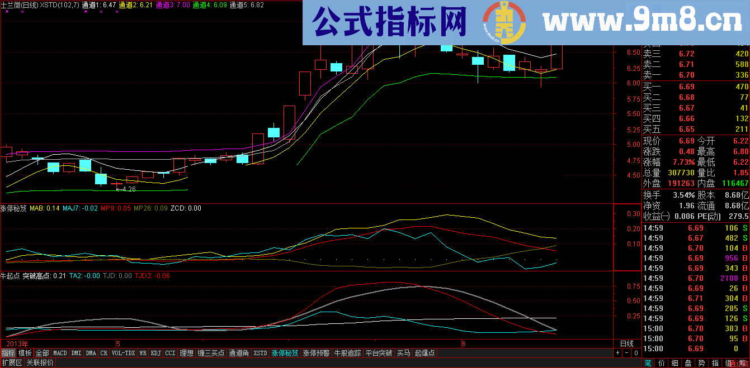Click the plus zoom button below 日线
750x368 pixels.
pos(617,353)
